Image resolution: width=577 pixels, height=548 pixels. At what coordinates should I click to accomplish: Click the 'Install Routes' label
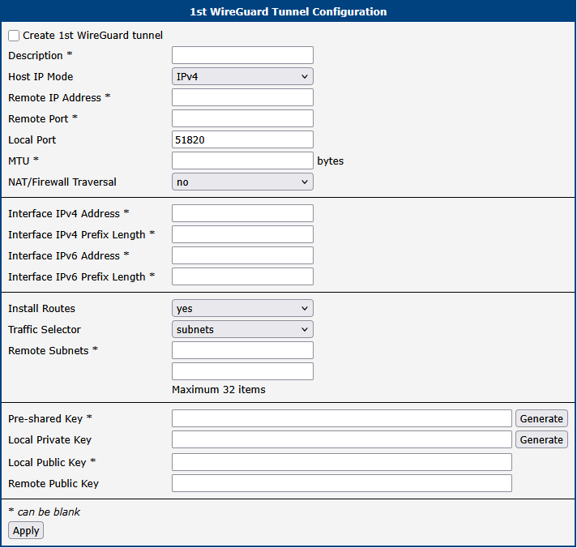tap(41, 308)
